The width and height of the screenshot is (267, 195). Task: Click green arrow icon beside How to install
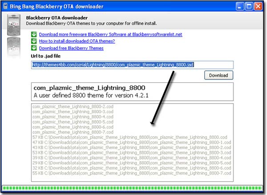click(x=34, y=41)
